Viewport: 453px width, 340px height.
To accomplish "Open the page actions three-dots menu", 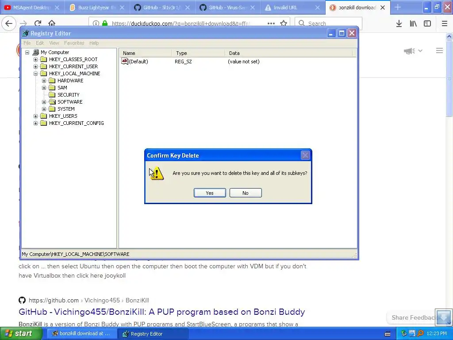I will pyautogui.click(x=271, y=23).
